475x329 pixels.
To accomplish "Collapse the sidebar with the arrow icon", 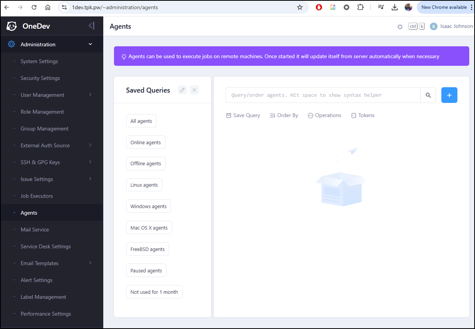I will [91, 26].
